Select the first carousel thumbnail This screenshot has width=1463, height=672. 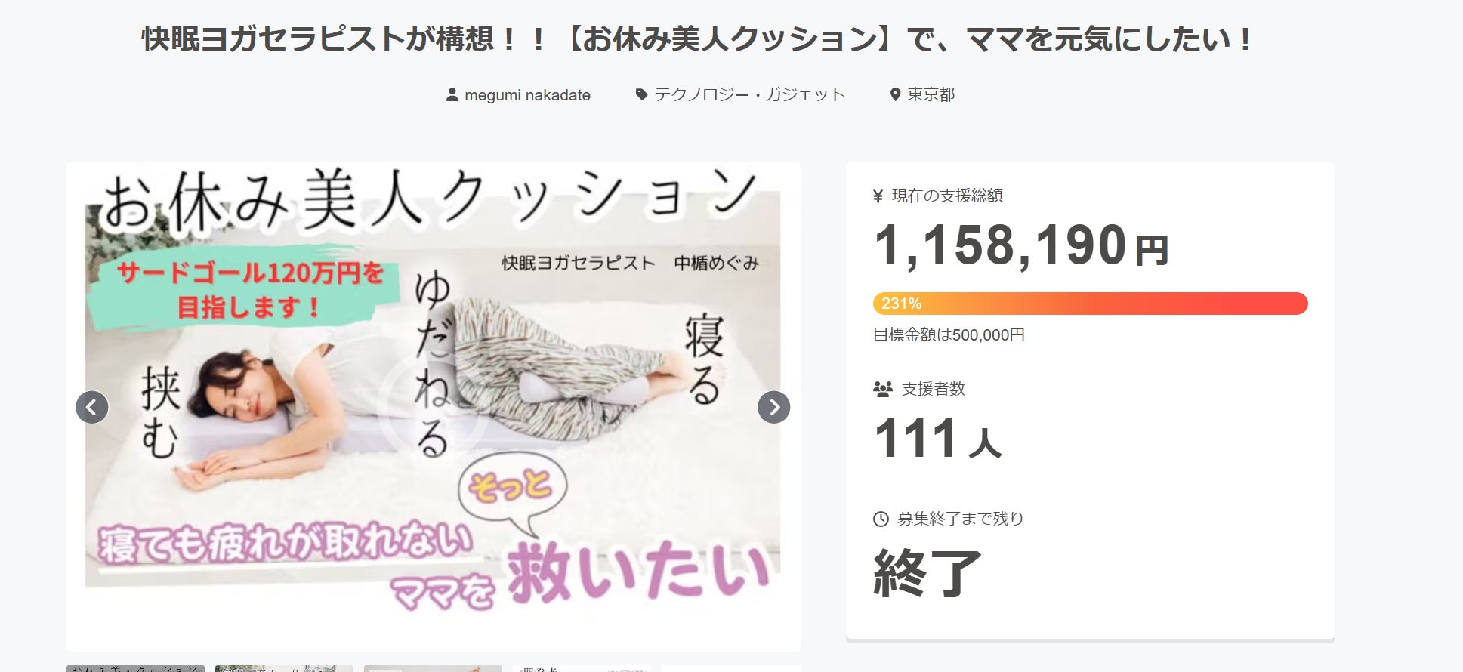point(135,668)
